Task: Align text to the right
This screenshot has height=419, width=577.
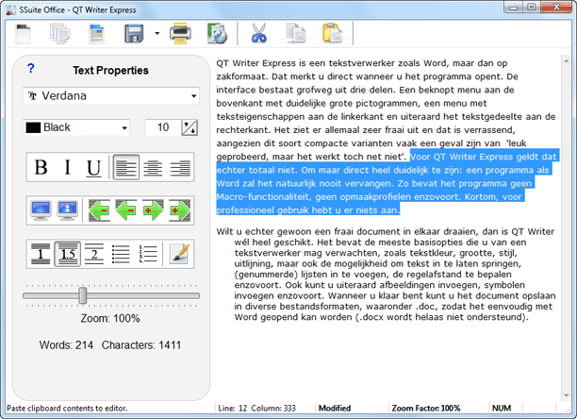Action: click(180, 168)
